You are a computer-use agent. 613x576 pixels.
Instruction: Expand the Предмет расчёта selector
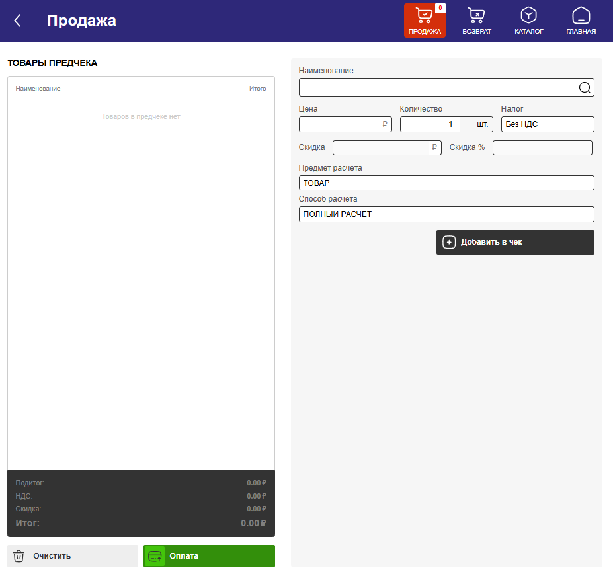point(446,183)
